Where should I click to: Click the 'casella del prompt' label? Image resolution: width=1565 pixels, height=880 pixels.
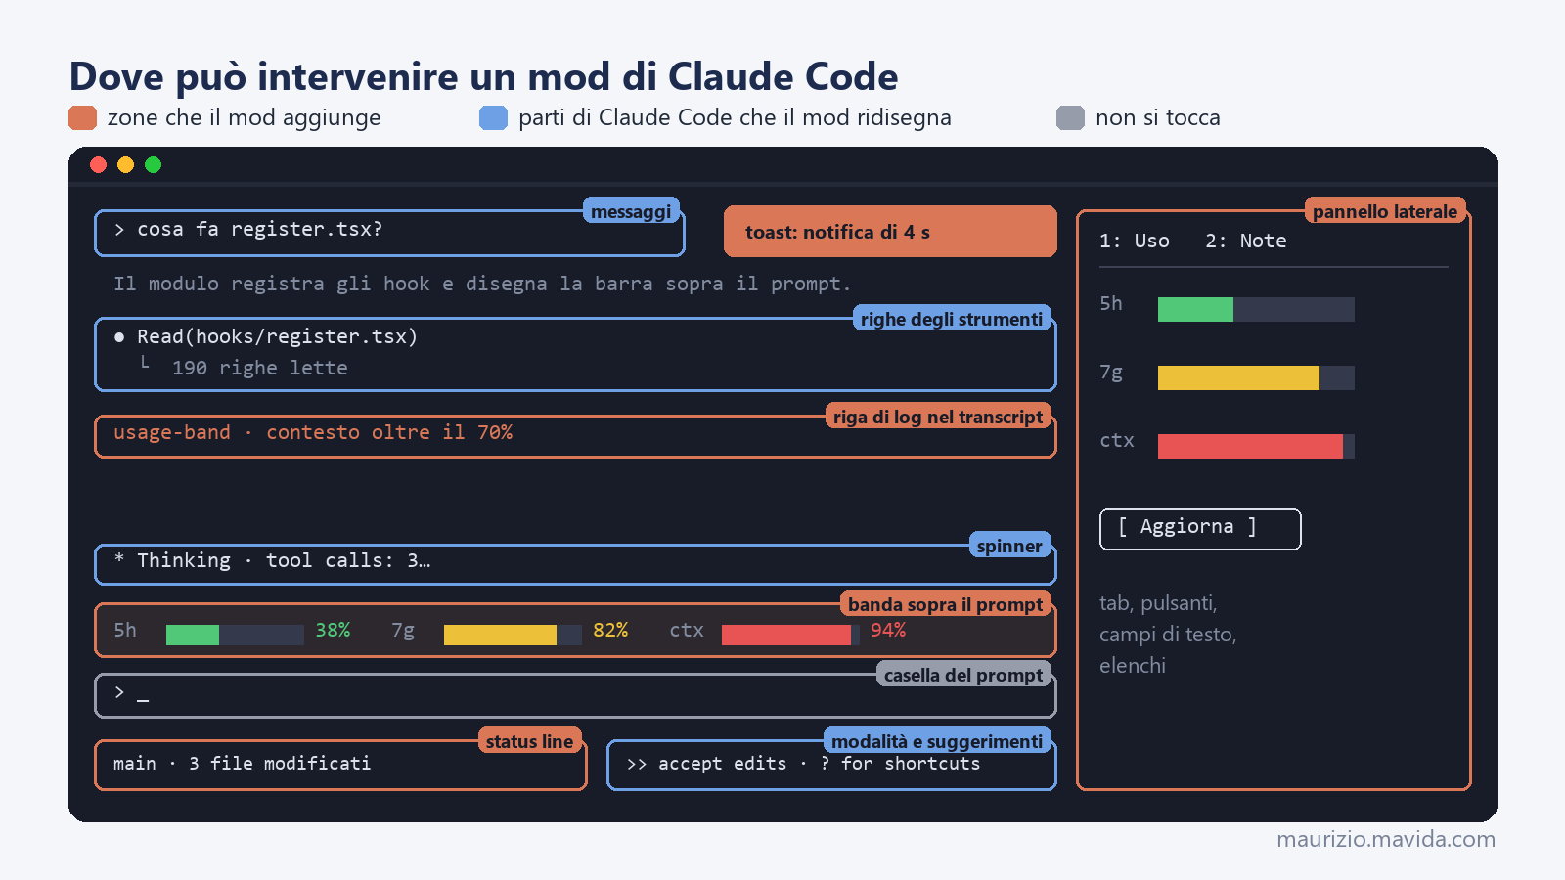point(963,675)
